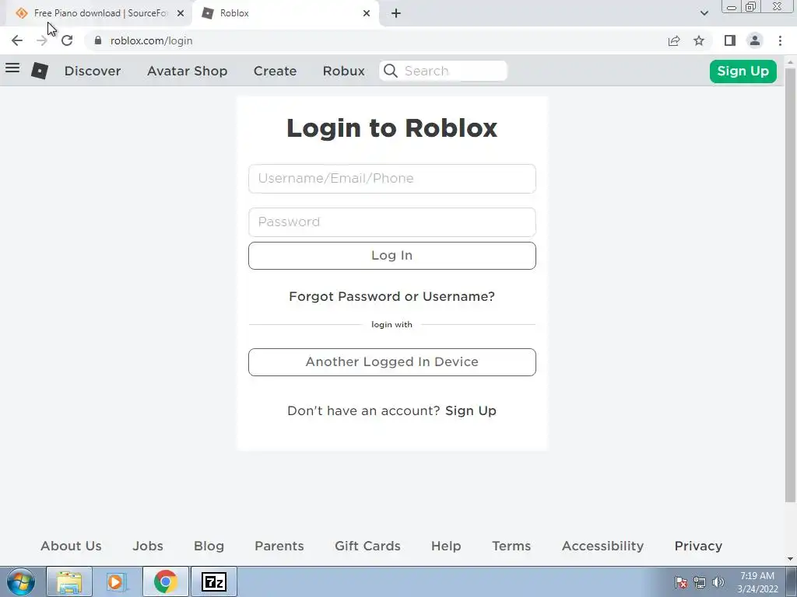Screen dimensions: 797x597
Task: Open the Windows Start button
Action: coord(21,581)
